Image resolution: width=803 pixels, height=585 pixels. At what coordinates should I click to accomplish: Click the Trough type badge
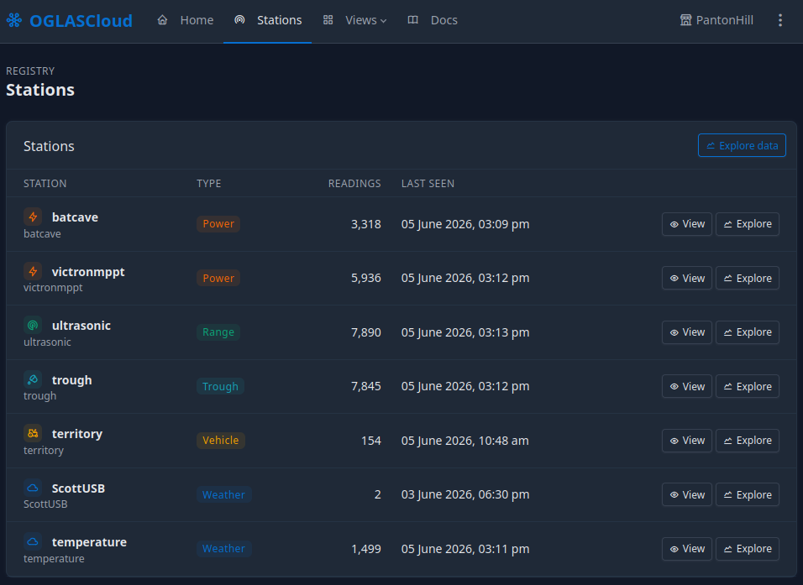click(x=220, y=386)
